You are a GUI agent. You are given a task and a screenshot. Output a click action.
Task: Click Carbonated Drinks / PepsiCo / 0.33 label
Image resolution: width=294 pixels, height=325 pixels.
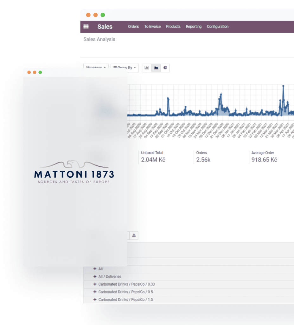pos(127,284)
